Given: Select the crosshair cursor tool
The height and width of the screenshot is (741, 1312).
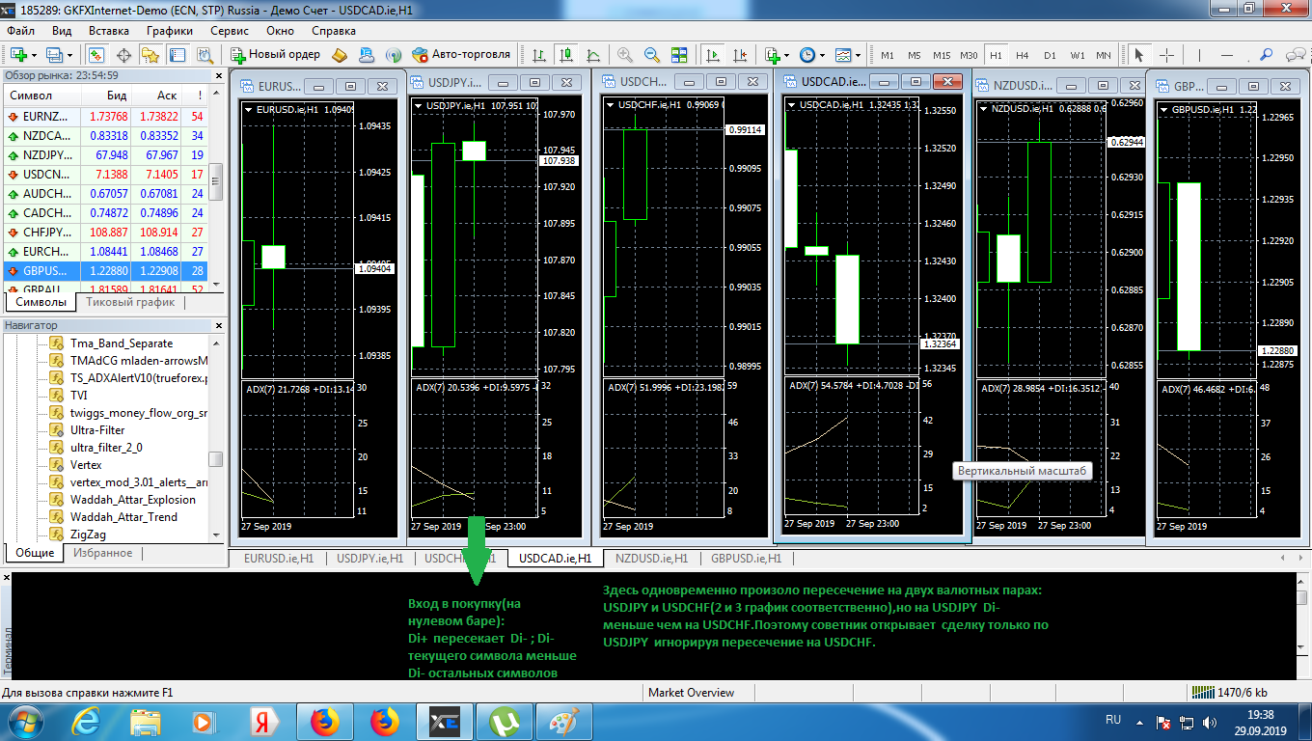Looking at the screenshot, I should point(1166,55).
